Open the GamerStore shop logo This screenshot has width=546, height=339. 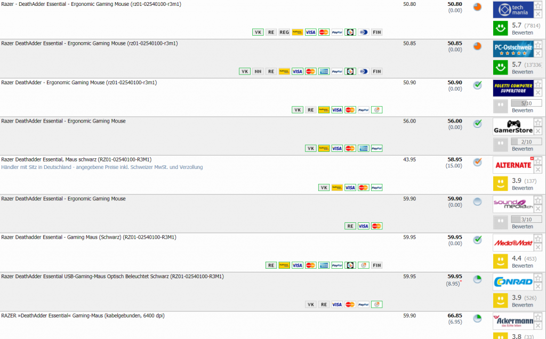[513, 127]
